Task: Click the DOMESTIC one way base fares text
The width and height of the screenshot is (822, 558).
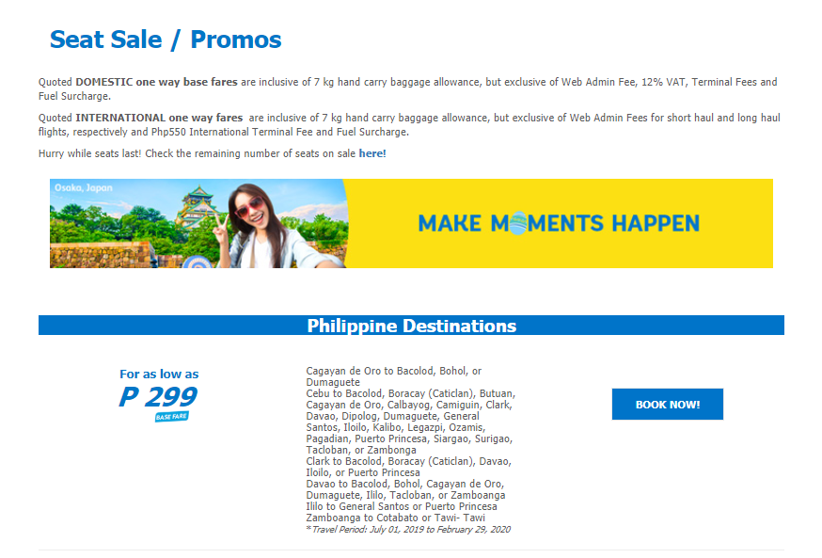Action: click(156, 82)
